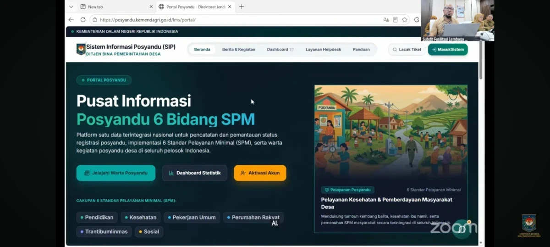This screenshot has width=550, height=247.
Task: Click the SIP shield logo
Action: [x=81, y=49]
